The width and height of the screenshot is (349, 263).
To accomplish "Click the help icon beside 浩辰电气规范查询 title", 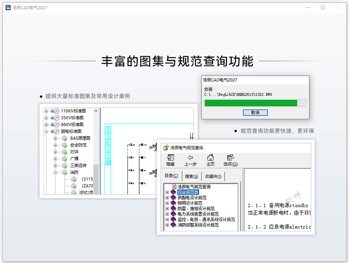I will [x=166, y=148].
